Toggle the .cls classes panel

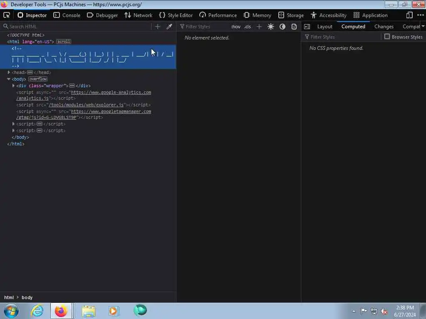(x=248, y=27)
